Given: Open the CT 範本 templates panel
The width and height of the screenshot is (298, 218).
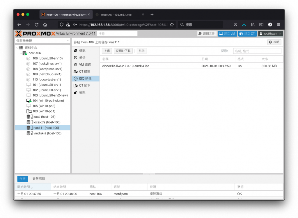Looking at the screenshot, I should pos(86,85).
